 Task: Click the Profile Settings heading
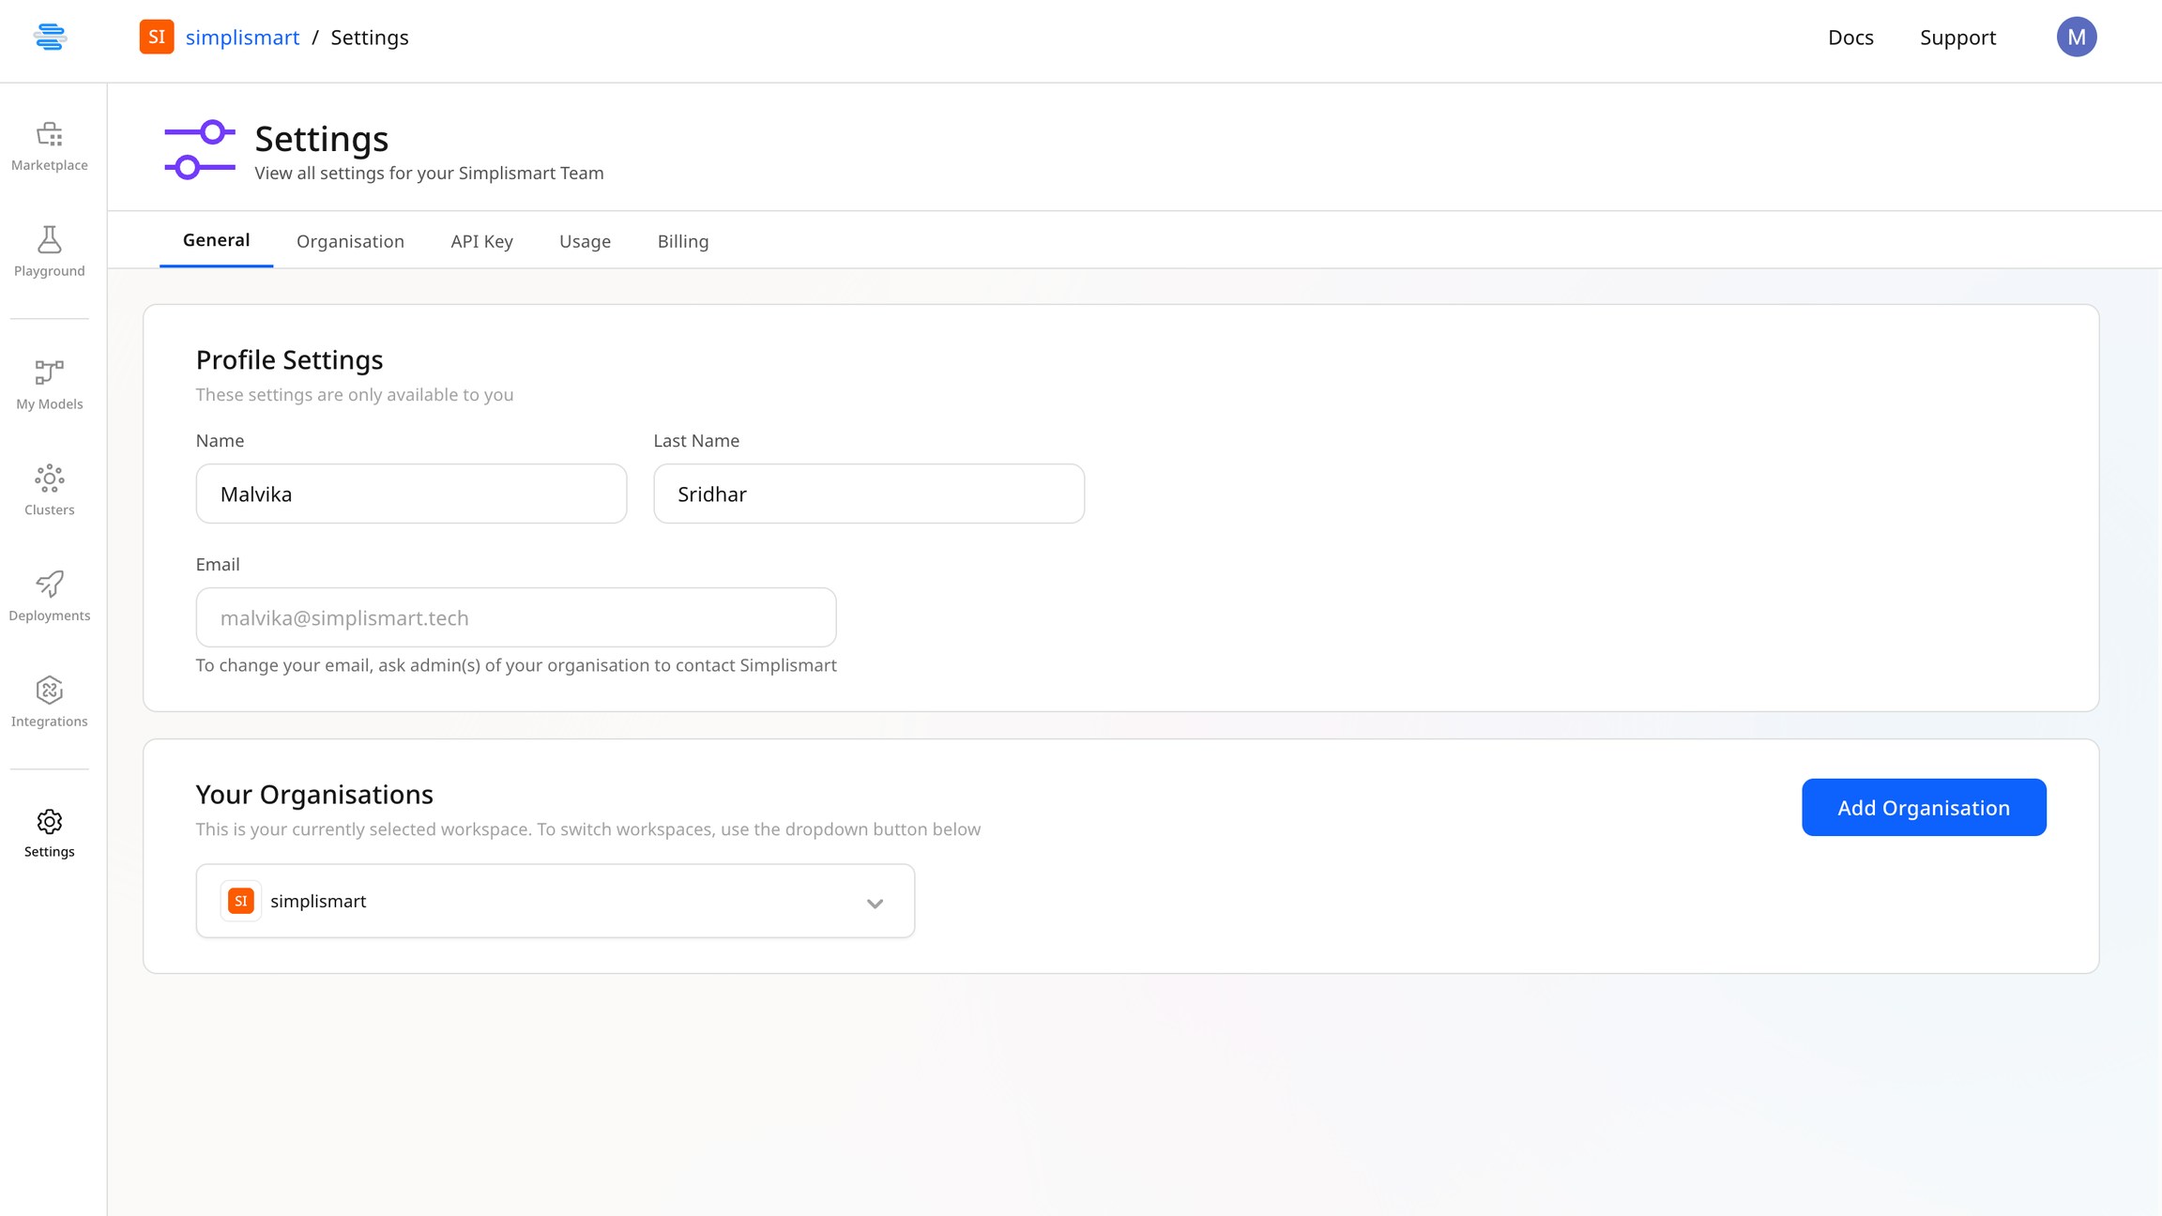(289, 360)
